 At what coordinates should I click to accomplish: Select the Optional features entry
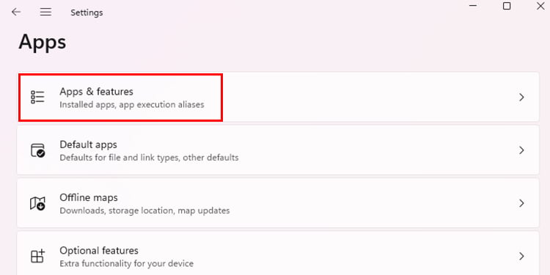pyautogui.click(x=278, y=253)
